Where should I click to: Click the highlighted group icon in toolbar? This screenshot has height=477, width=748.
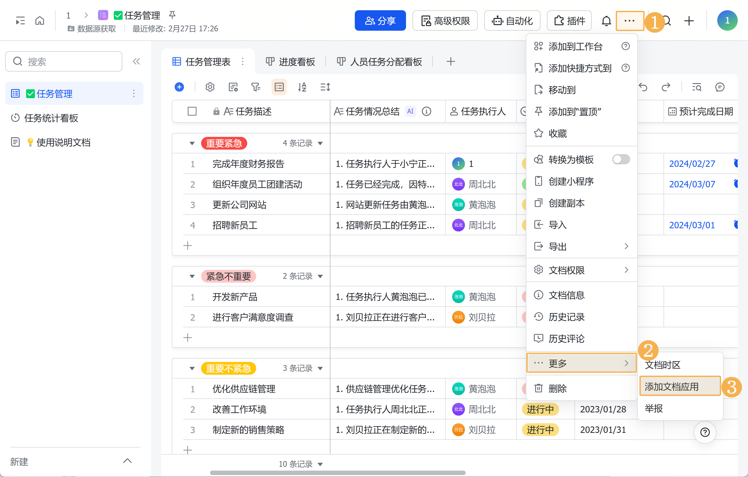pyautogui.click(x=279, y=87)
